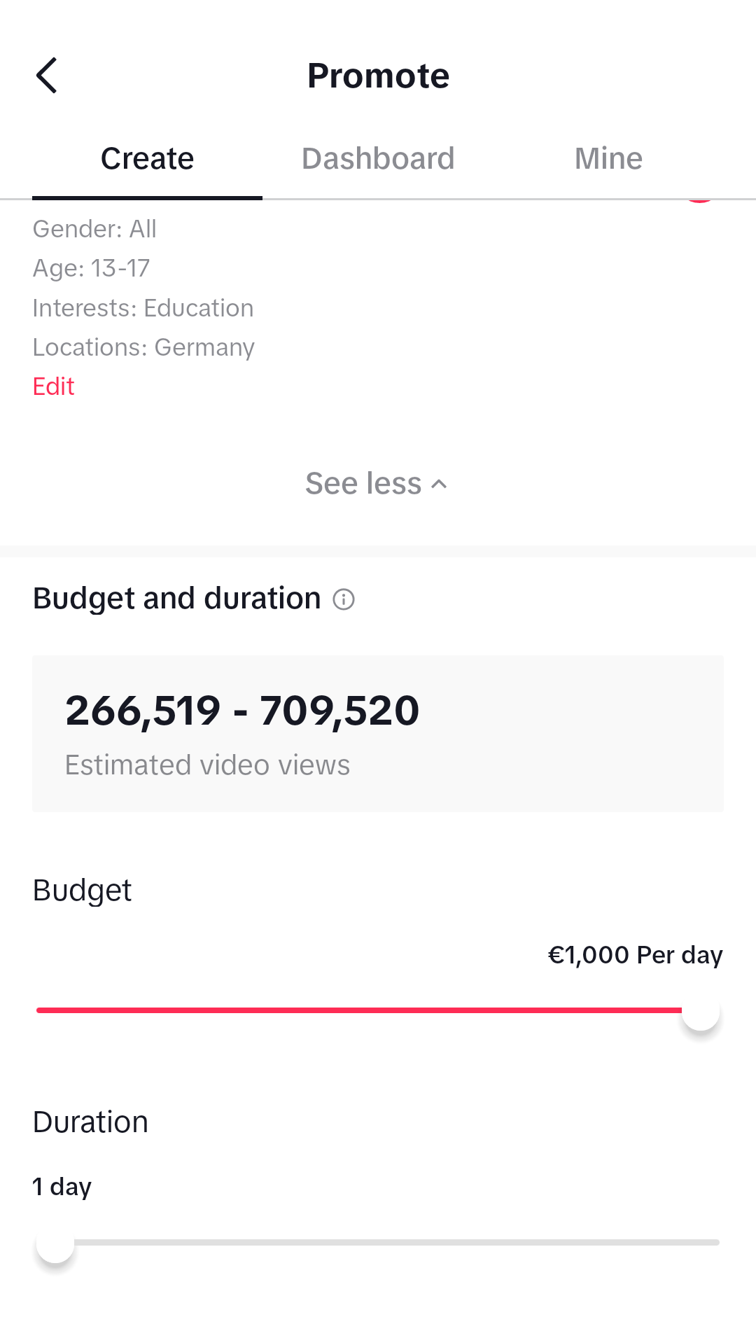Tap the €1,000 Per day amount

click(x=635, y=955)
